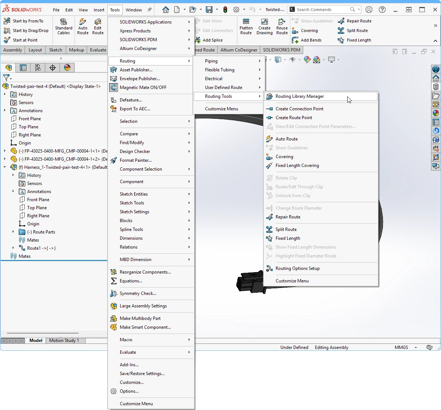
Task: Expand the History node under Twisted-pair-test-4
Action: pos(5,95)
